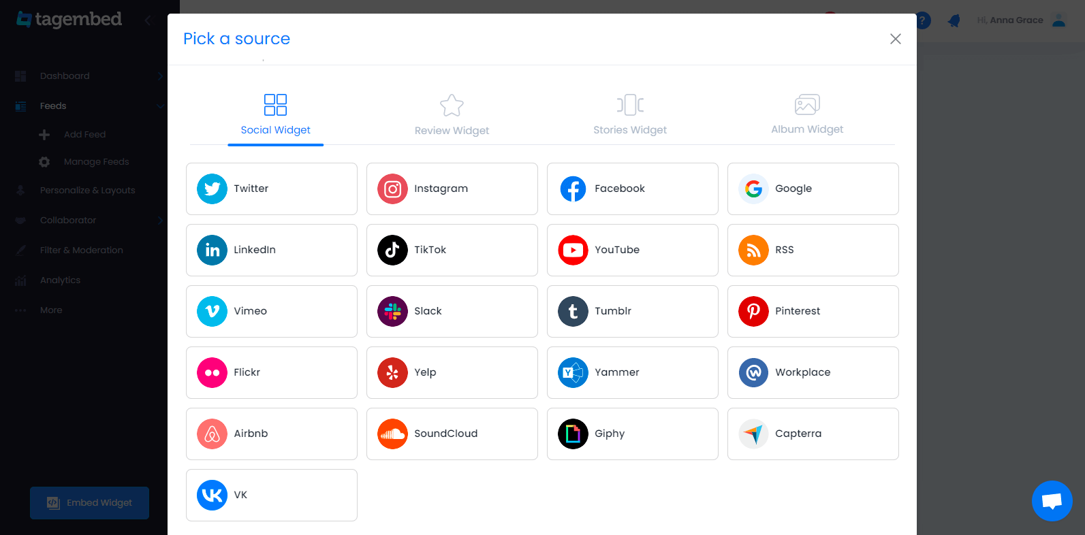Viewport: 1085px width, 535px height.
Task: Select the Workplace source icon
Action: pyautogui.click(x=753, y=372)
